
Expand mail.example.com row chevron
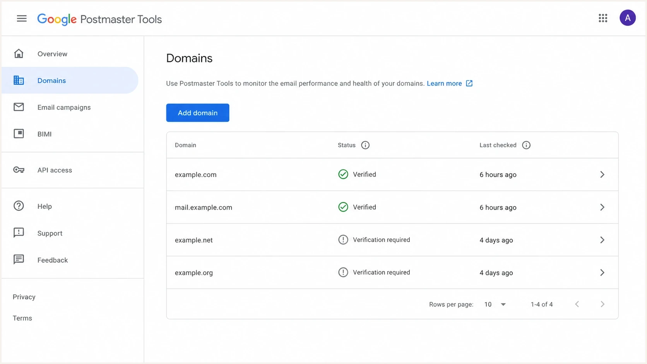pos(602,207)
